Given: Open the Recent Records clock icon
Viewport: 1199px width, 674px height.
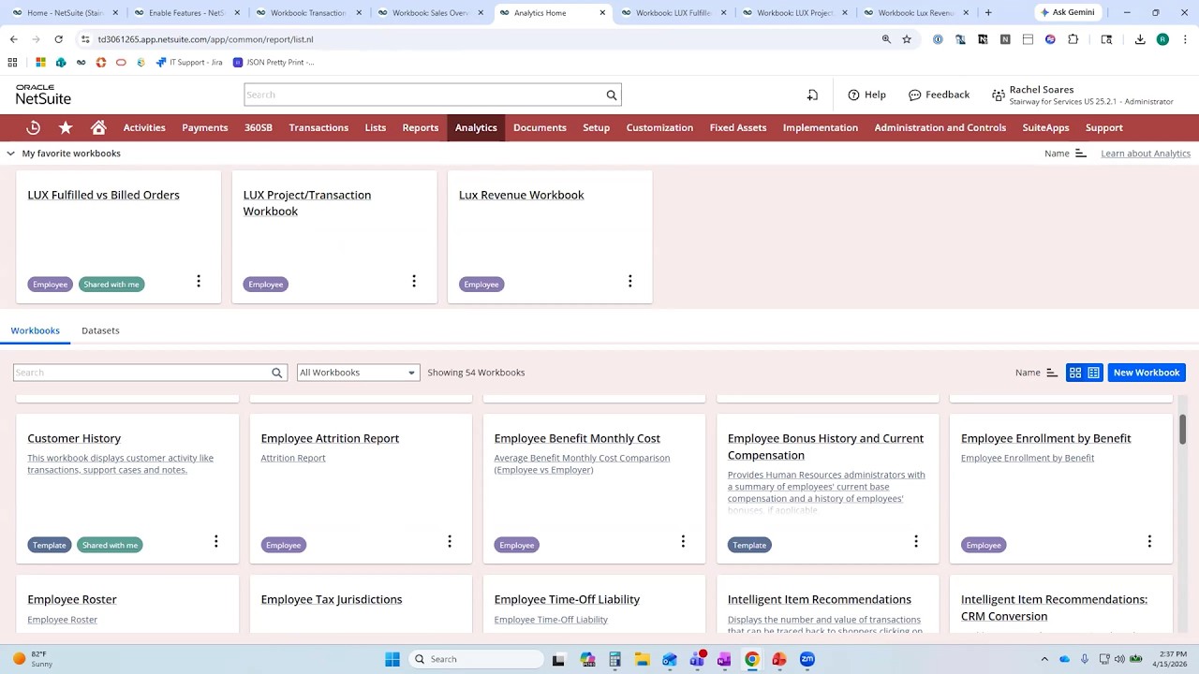Looking at the screenshot, I should (33, 127).
